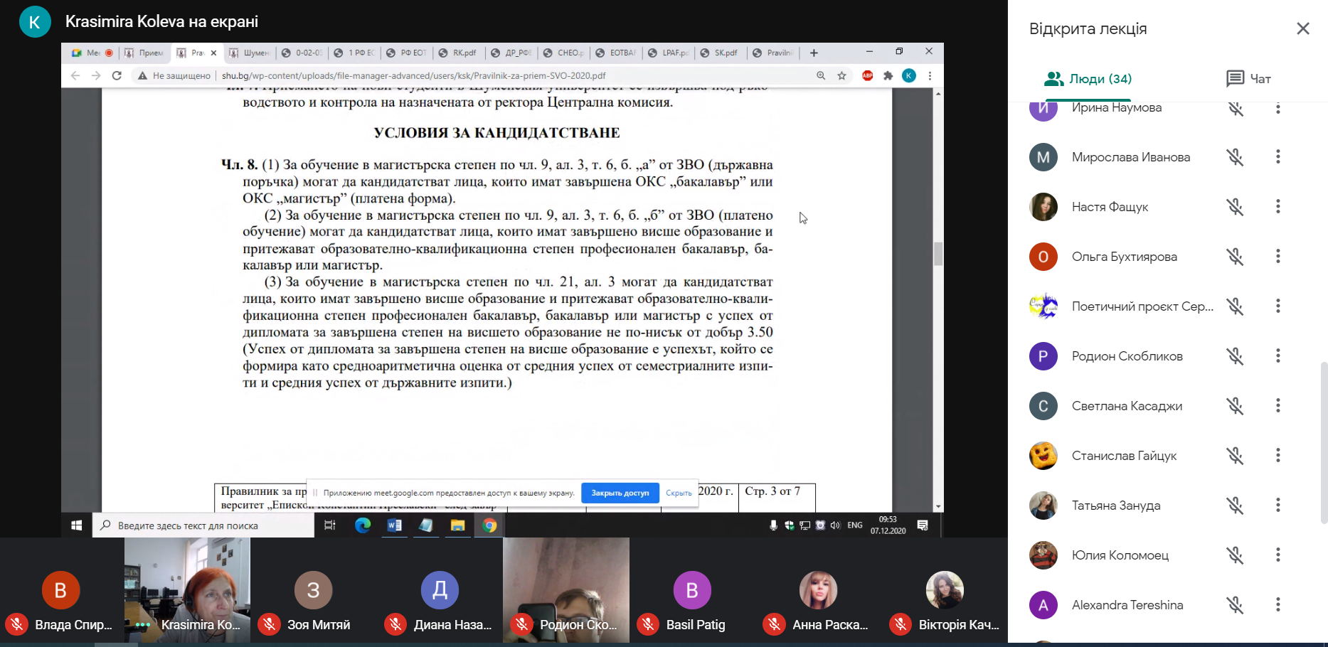Mute Ольга Бухтиярова's microphone

pyautogui.click(x=1235, y=257)
